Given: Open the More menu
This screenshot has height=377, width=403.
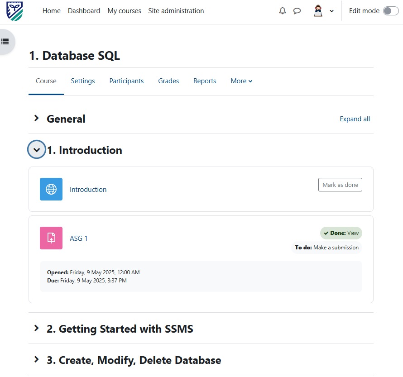Looking at the screenshot, I should [x=241, y=81].
